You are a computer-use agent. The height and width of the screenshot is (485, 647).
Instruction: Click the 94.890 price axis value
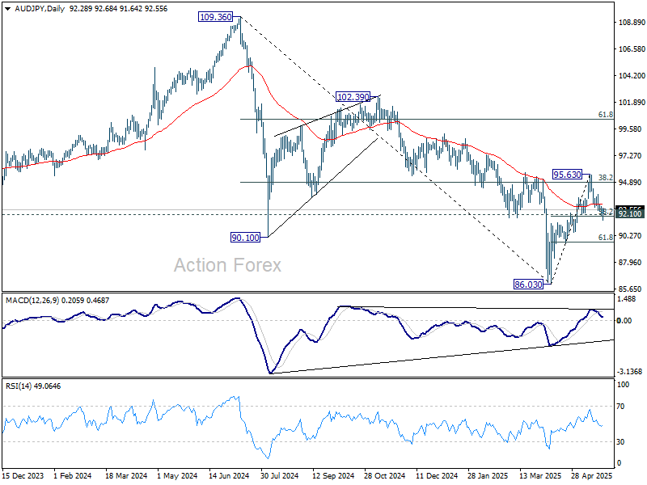point(632,183)
